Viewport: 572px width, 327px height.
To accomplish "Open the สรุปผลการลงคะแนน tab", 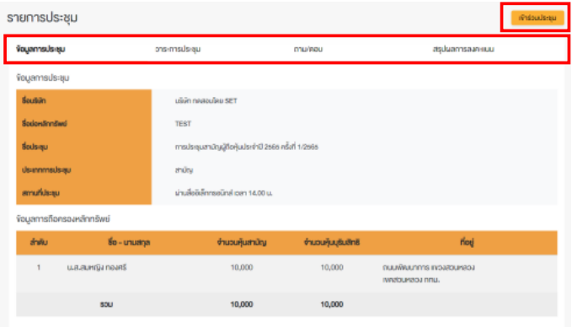I will (x=463, y=49).
